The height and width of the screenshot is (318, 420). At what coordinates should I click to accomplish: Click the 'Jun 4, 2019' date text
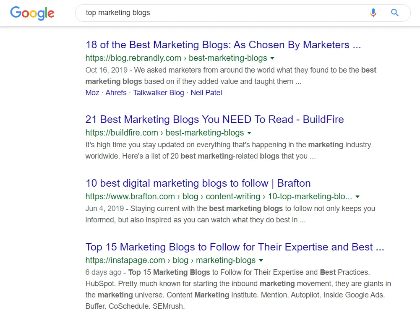click(105, 209)
